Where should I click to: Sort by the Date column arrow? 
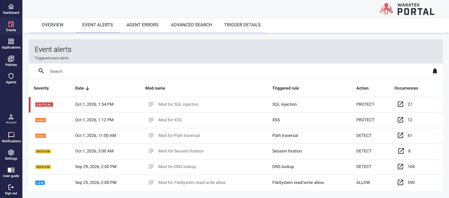pyautogui.click(x=87, y=88)
